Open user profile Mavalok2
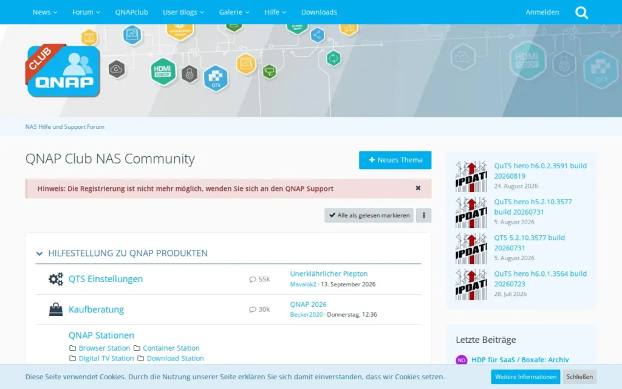 point(303,284)
